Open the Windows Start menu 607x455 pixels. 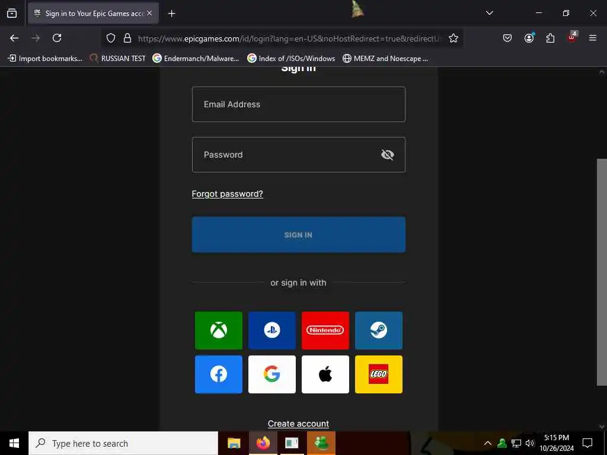click(14, 443)
